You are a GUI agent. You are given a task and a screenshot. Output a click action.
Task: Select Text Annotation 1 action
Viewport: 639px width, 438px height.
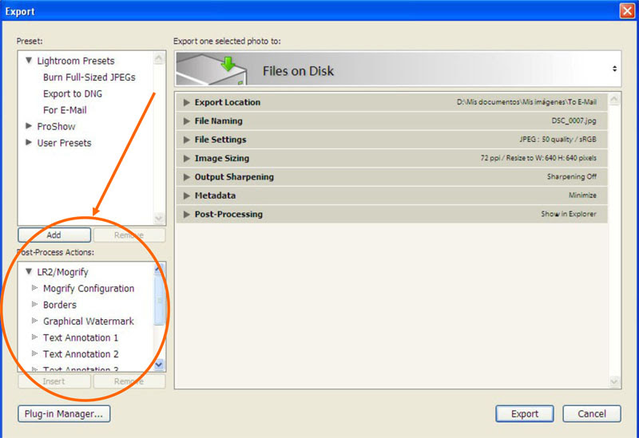click(81, 337)
